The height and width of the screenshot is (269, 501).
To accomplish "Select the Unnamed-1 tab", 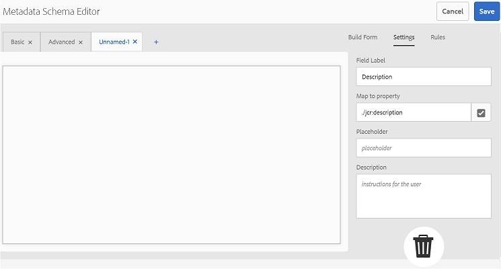I will [114, 42].
